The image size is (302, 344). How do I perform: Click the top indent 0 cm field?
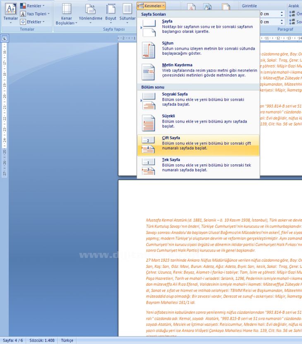coord(270,14)
